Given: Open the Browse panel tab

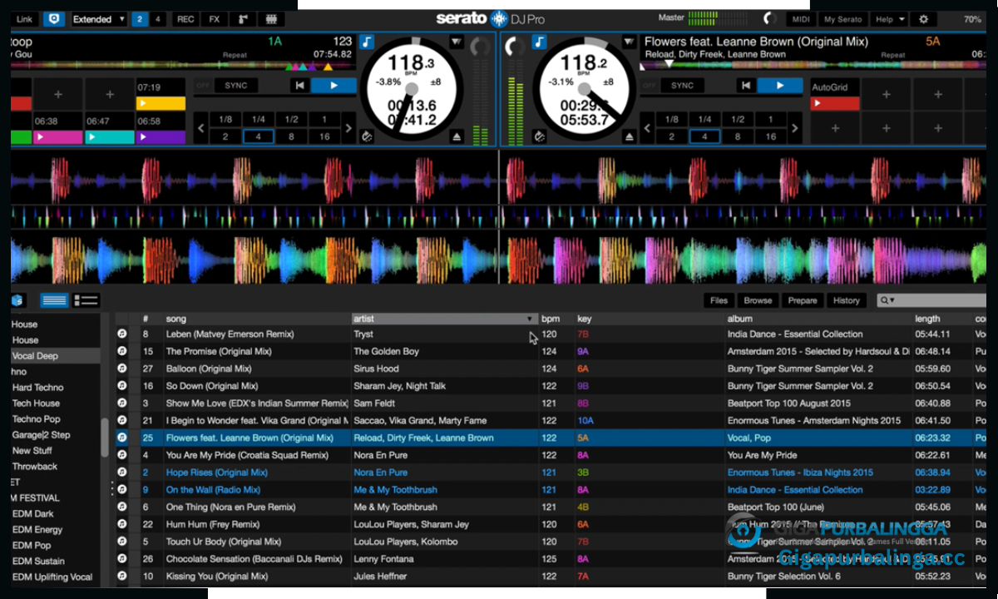Looking at the screenshot, I should pos(758,300).
